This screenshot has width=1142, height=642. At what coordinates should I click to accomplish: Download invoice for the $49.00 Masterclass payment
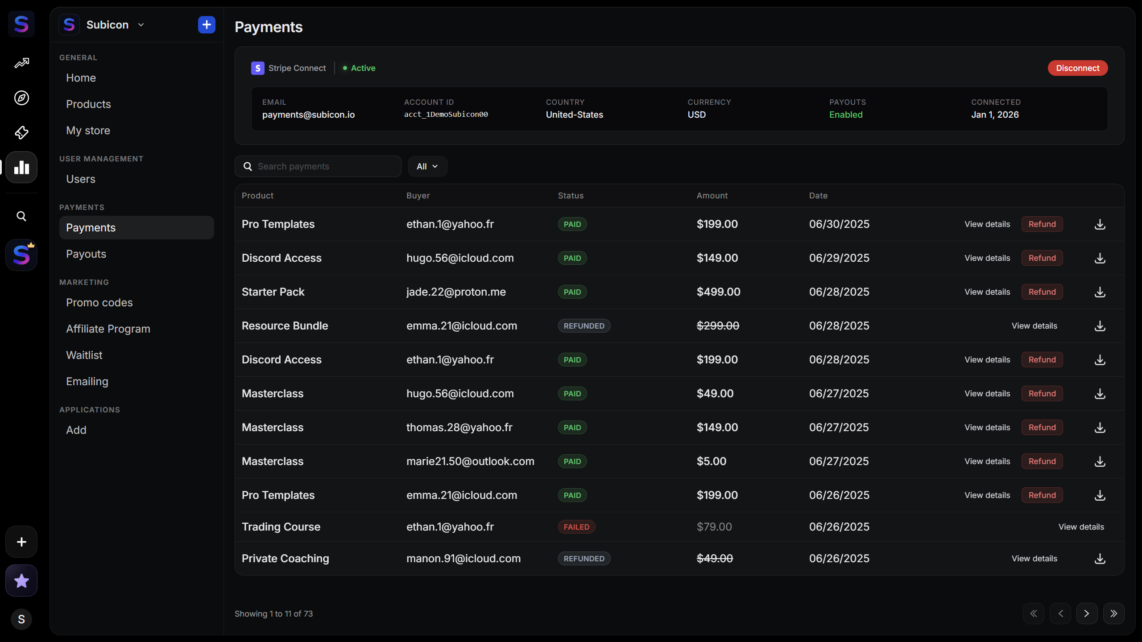(1100, 394)
